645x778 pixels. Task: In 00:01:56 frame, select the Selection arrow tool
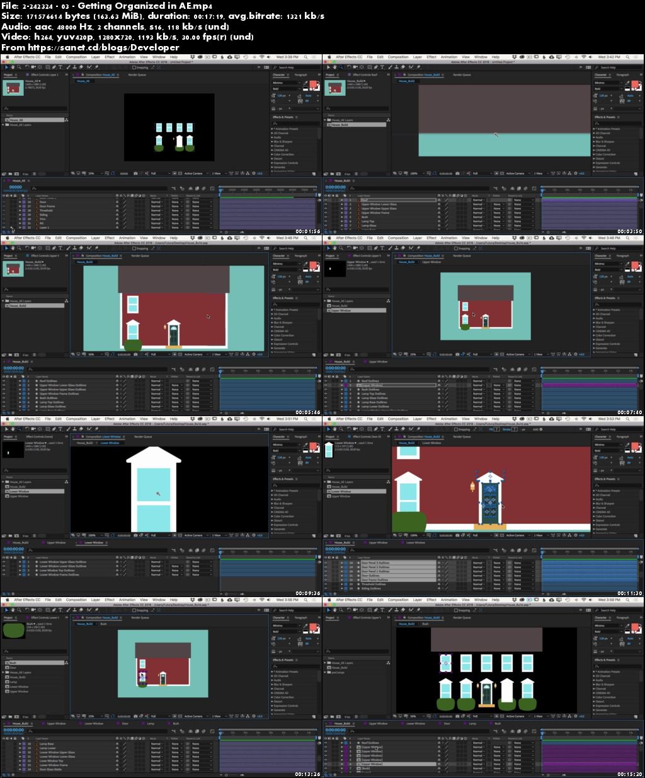[x=6, y=67]
